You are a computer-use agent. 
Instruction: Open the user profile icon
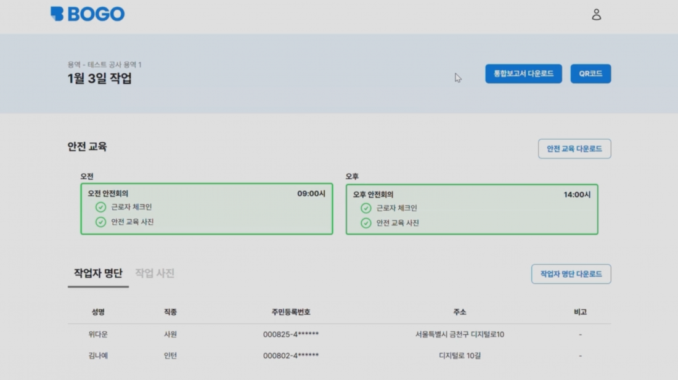click(x=596, y=15)
